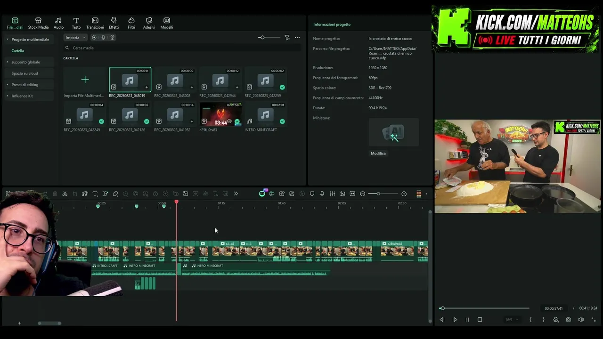Image resolution: width=603 pixels, height=339 pixels.
Task: Add REC_20260823_041952 to timeline with plus icon
Action: (x=192, y=121)
